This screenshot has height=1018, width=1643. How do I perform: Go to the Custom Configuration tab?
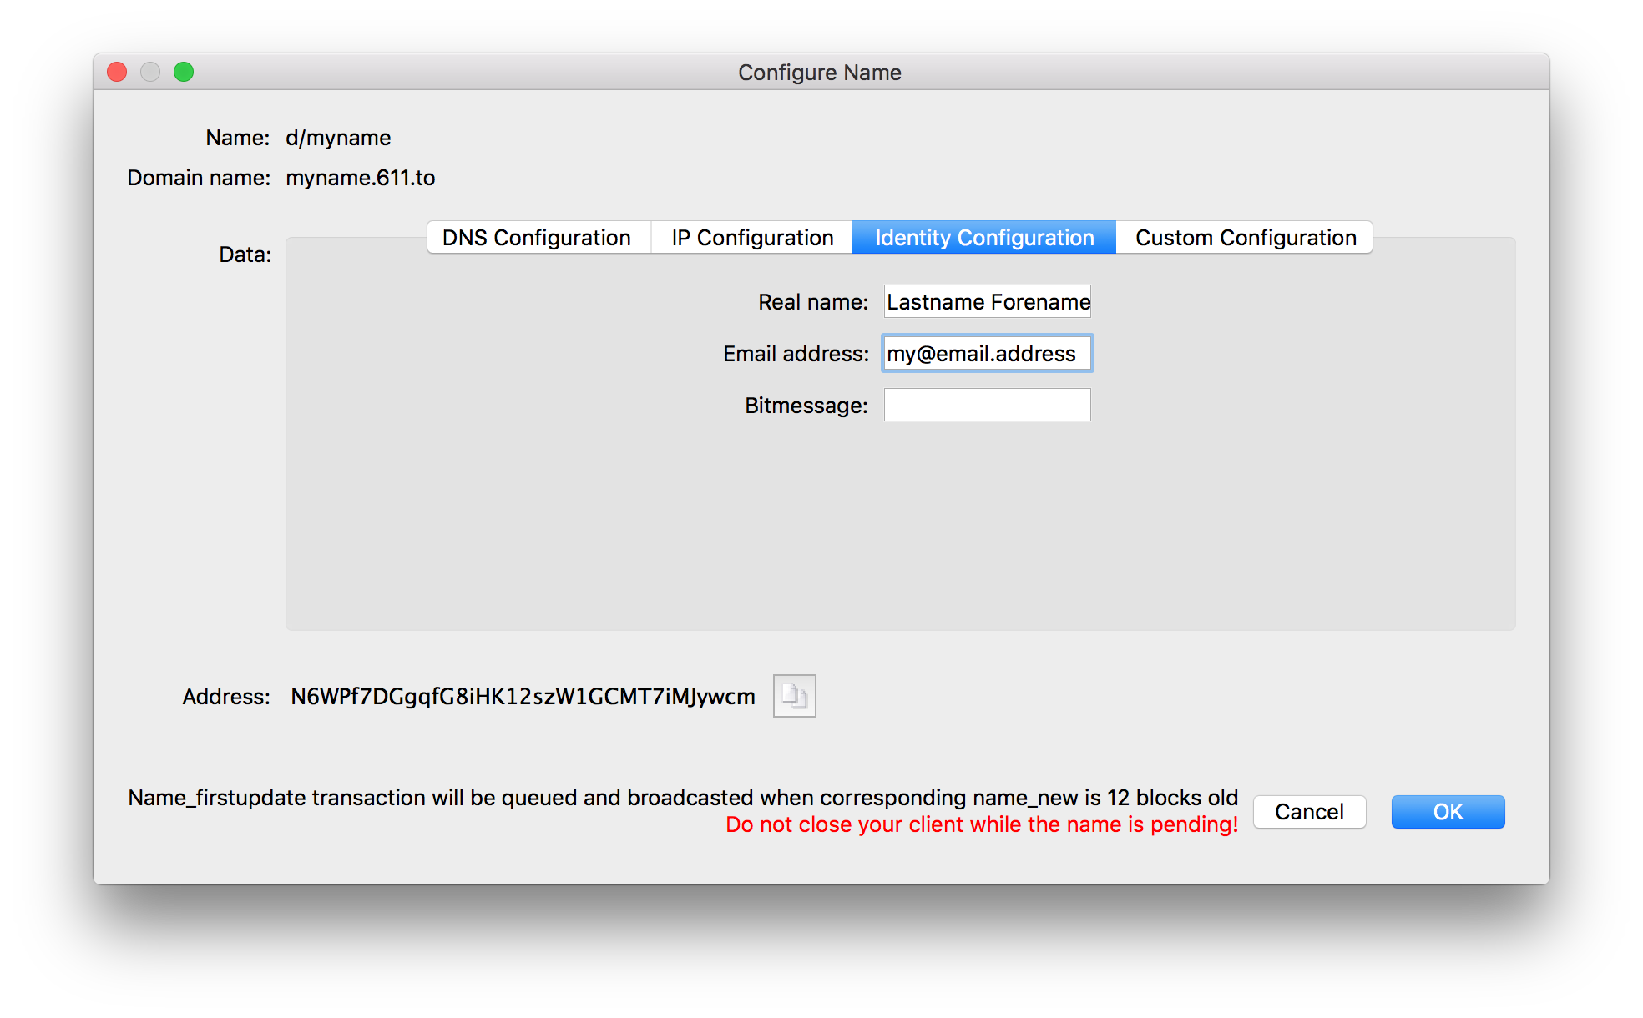[x=1245, y=238]
